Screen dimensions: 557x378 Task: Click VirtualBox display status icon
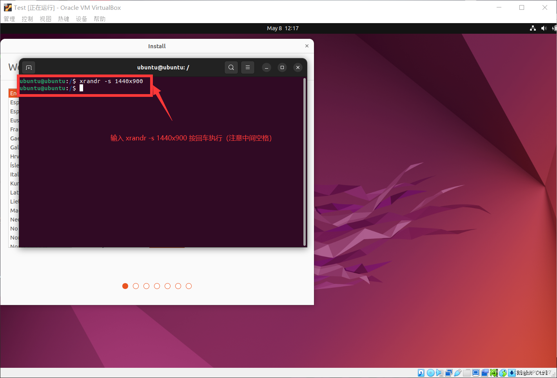pyautogui.click(x=476, y=373)
